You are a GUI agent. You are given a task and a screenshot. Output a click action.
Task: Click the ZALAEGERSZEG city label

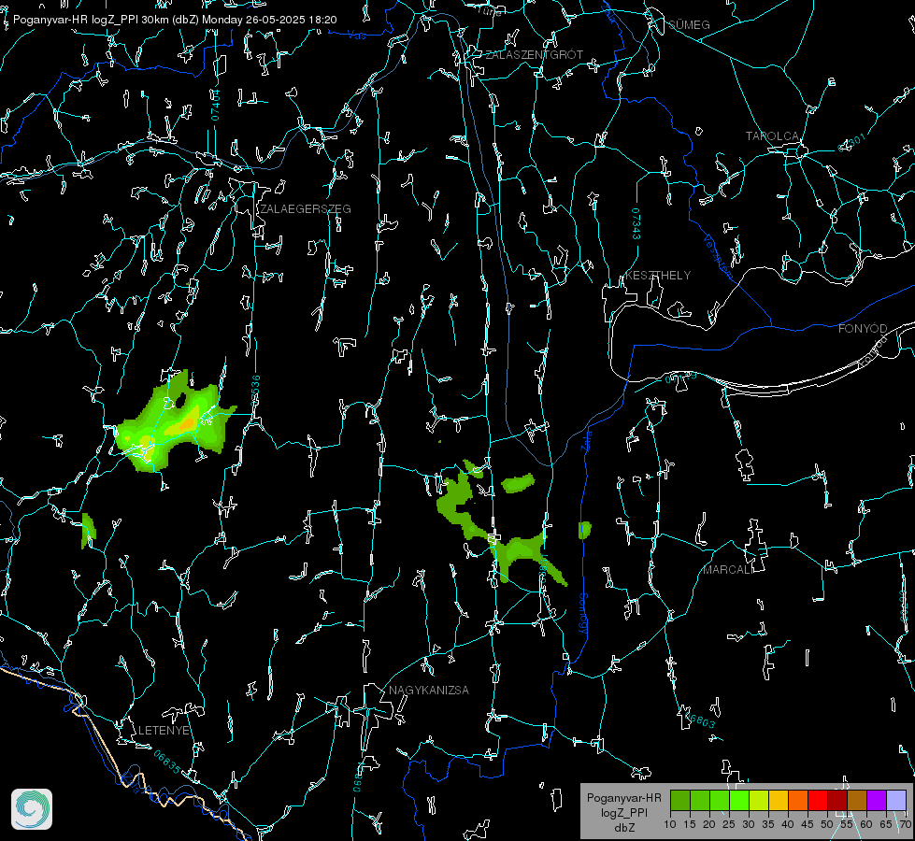tap(306, 209)
